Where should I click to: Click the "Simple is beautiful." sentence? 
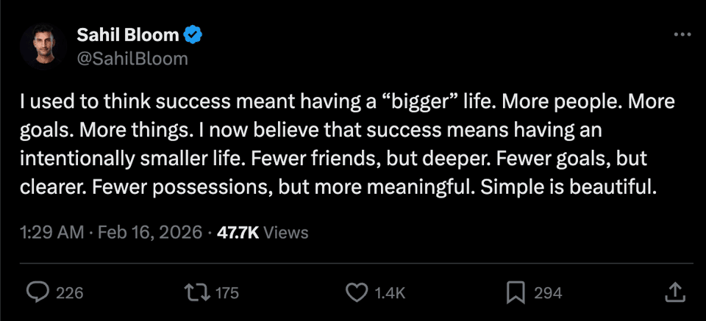pos(567,187)
